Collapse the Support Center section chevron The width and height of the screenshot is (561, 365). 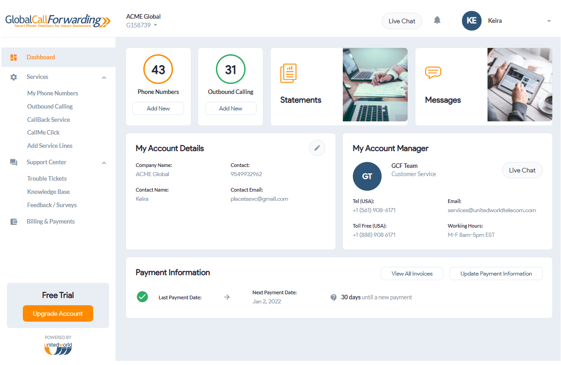tap(104, 163)
